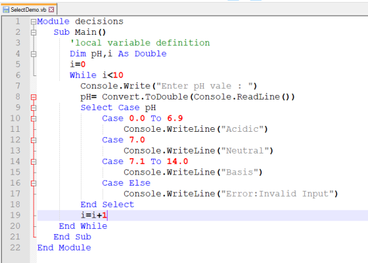Screen dimensions: 368x263
Task: Collapse the Case 7.1 fold on line 14
Action: pyautogui.click(x=34, y=162)
